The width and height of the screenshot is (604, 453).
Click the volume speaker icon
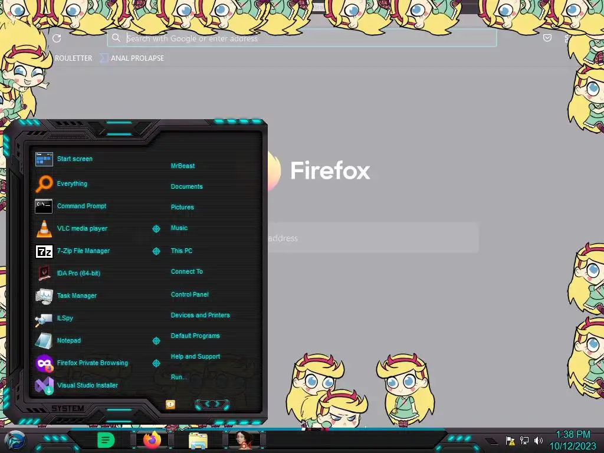pos(539,440)
